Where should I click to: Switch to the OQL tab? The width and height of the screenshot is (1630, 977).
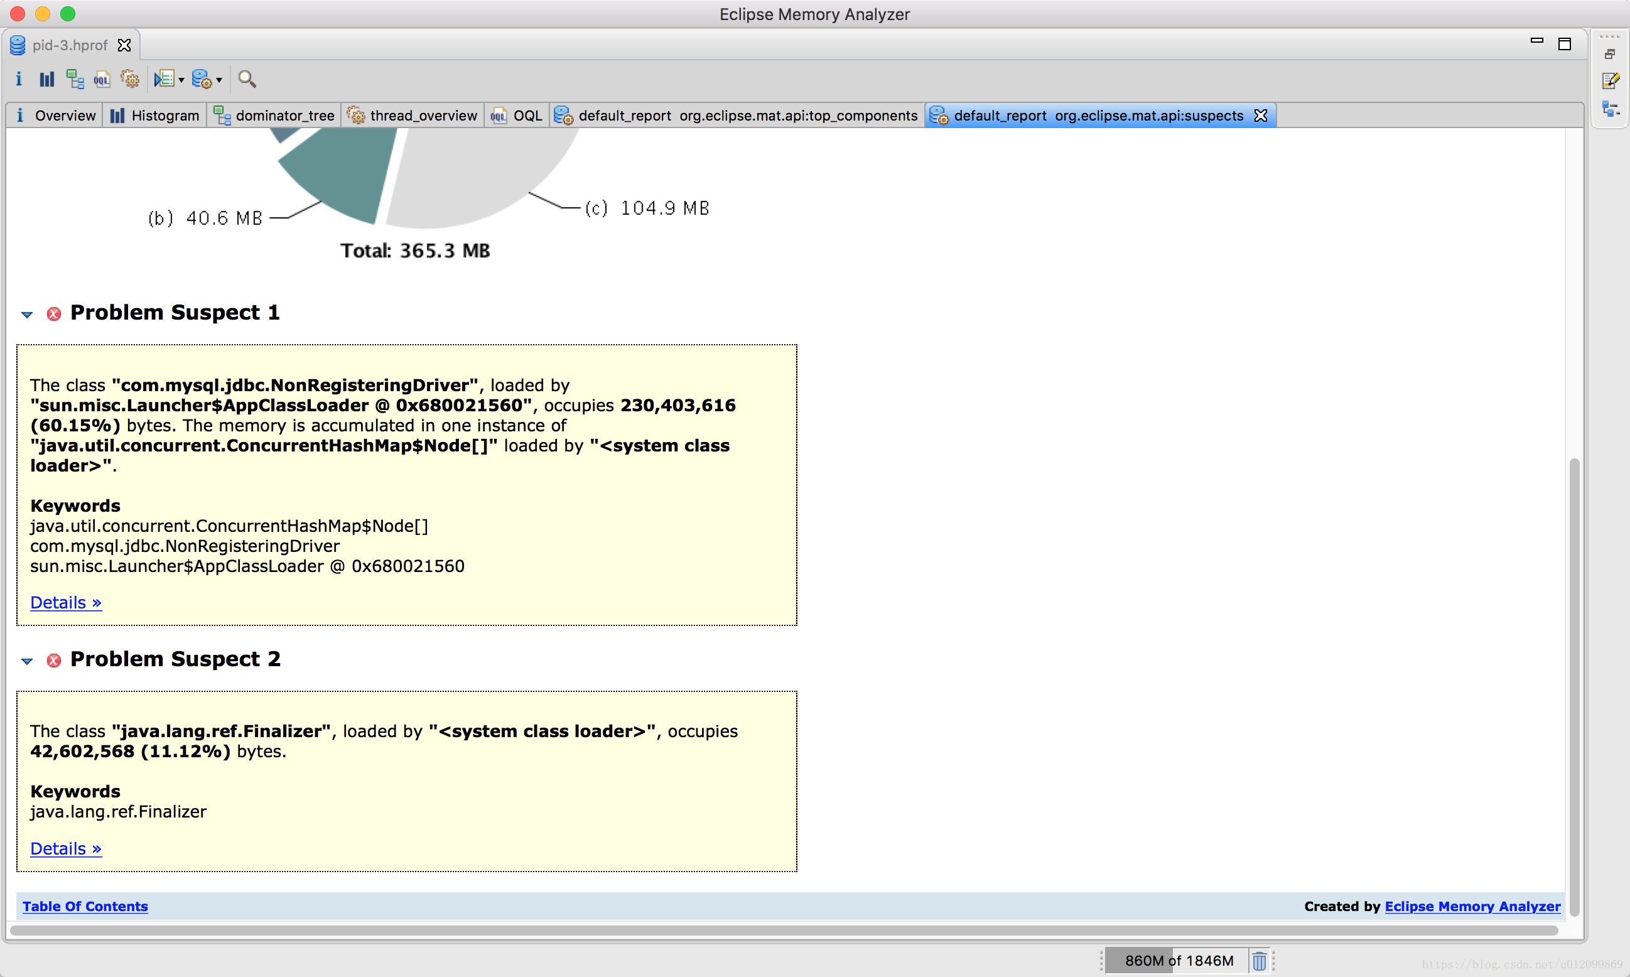tap(517, 116)
